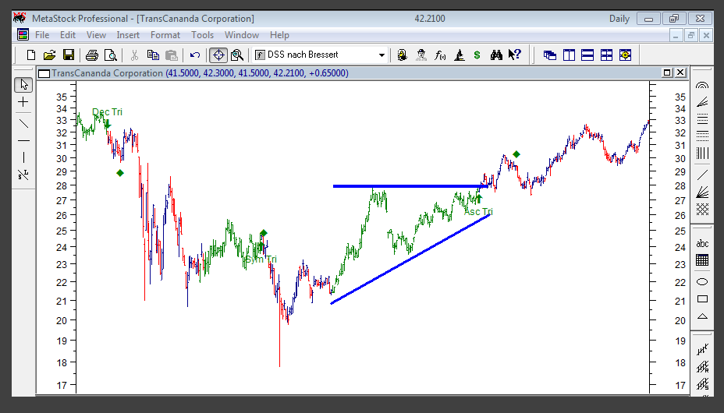The height and width of the screenshot is (413, 724).
Task: Select the blue rising trendline
Action: pos(410,259)
